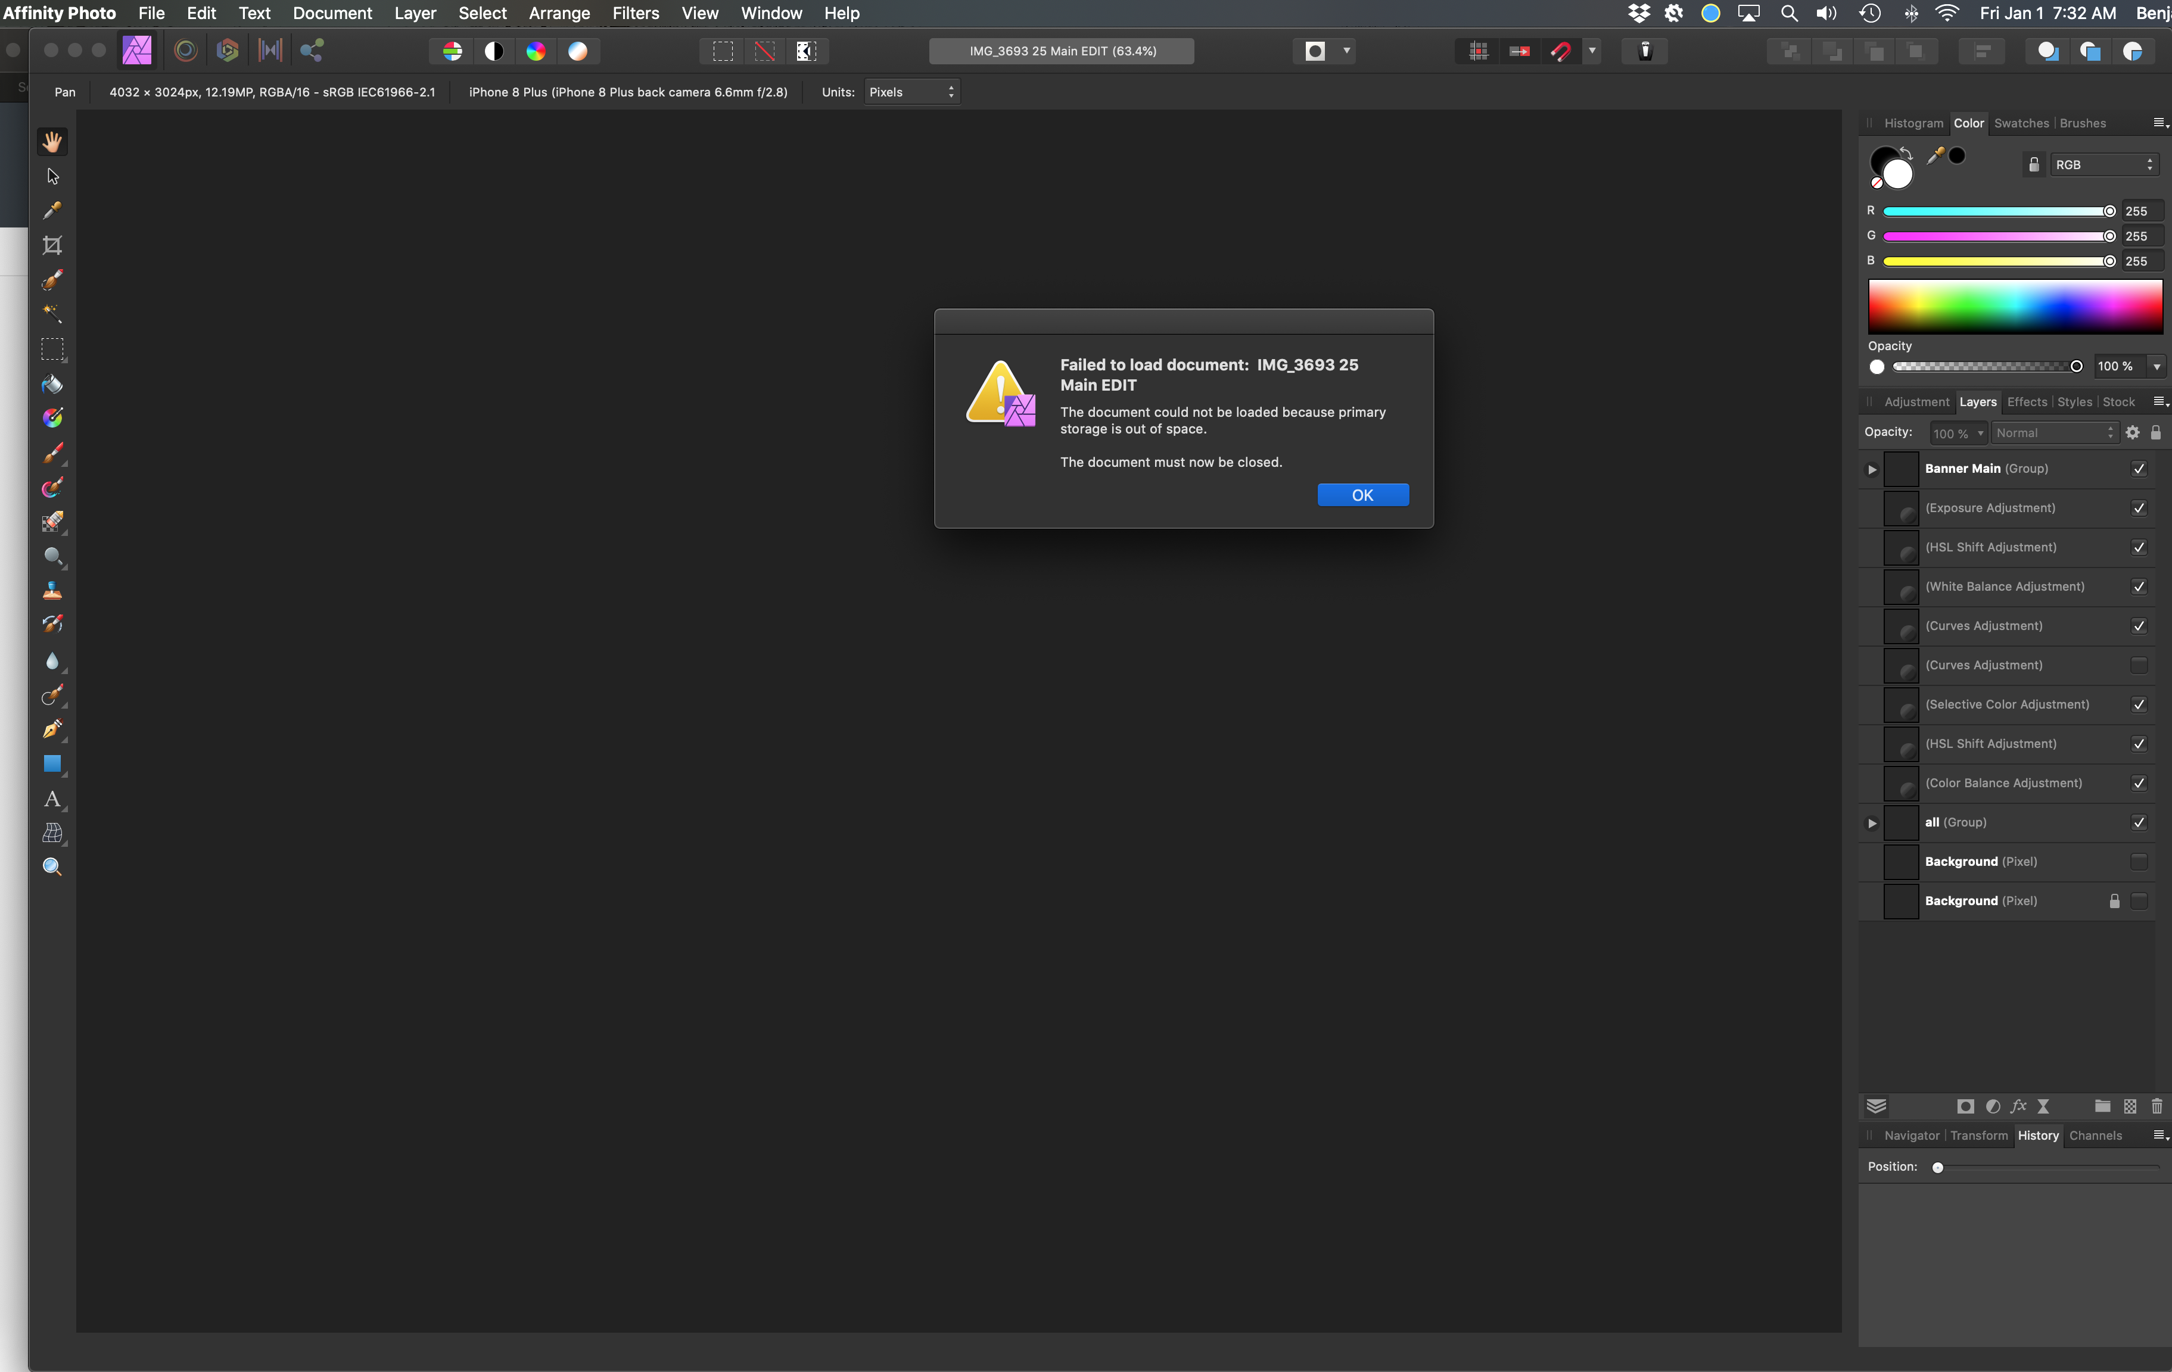Image resolution: width=2172 pixels, height=1372 pixels.
Task: Open the quick mask dropdown arrow
Action: 1347,51
